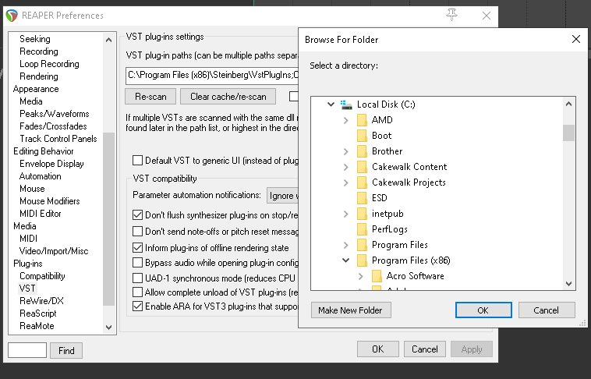Screen dimensions: 591x379
Task: Click the preferences search input field
Action: click(x=27, y=350)
